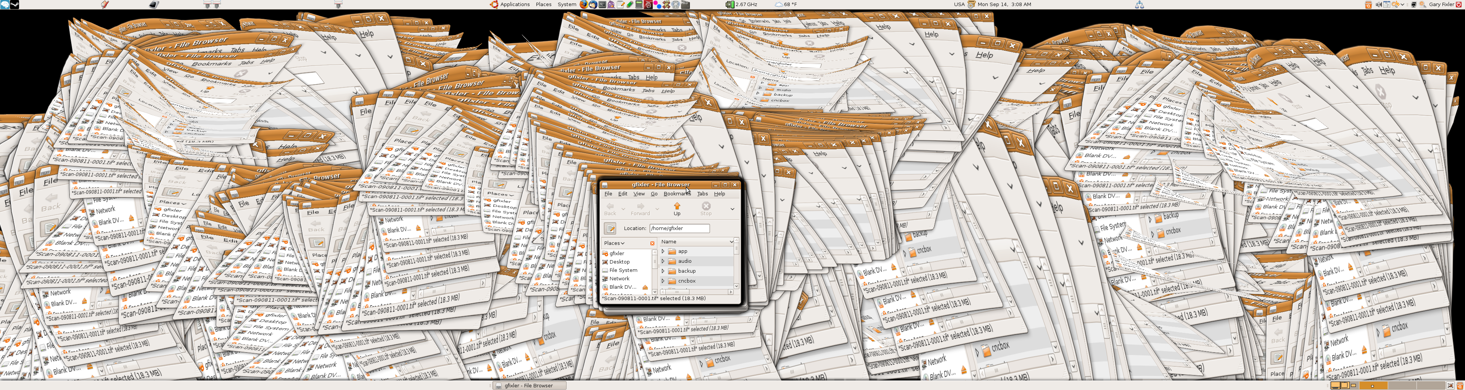Image resolution: width=1465 pixels, height=390 pixels.
Task: Select File System in the Places sidebar
Action: click(626, 270)
